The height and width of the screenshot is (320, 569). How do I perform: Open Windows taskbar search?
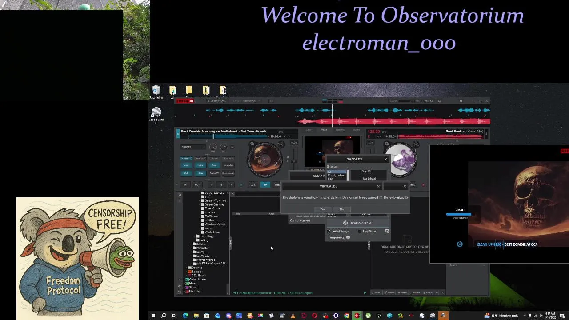pyautogui.click(x=164, y=316)
